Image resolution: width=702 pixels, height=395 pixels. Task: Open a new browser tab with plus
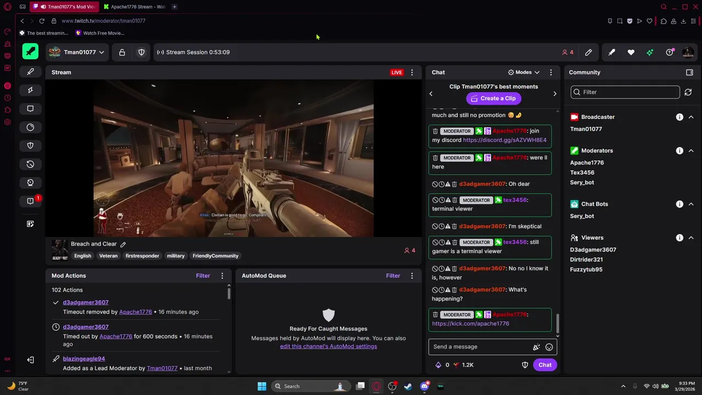(174, 7)
